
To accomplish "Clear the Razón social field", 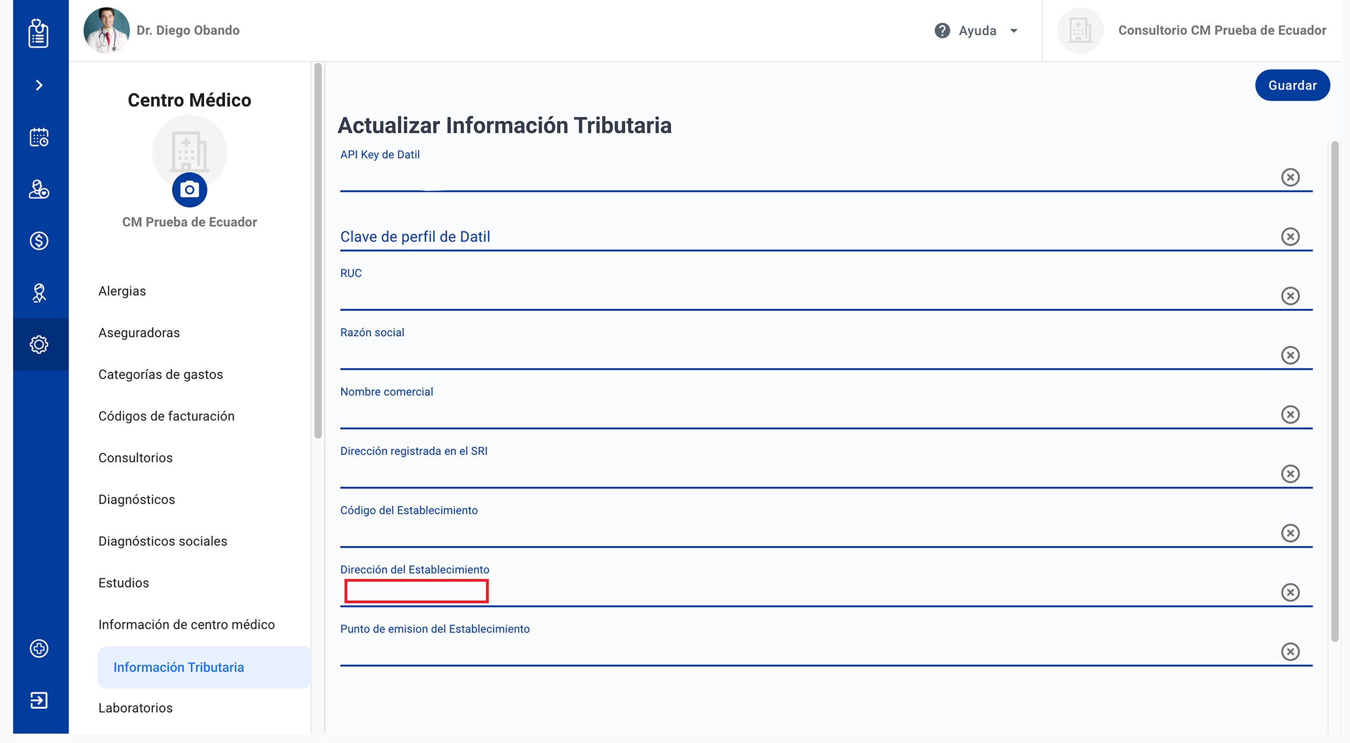I will [1290, 355].
